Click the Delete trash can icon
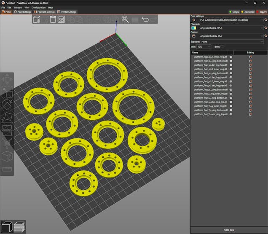 coord(53,19)
